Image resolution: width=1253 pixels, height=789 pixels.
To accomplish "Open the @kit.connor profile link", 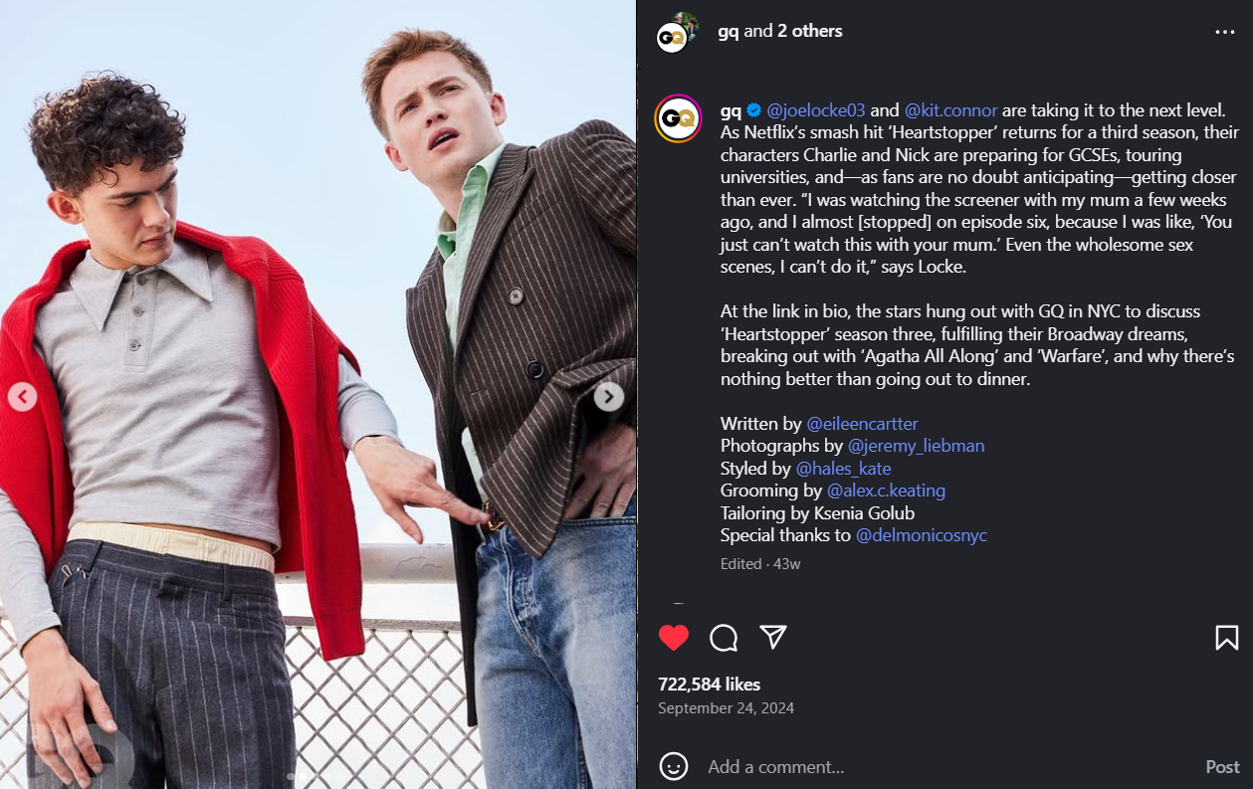I will (x=950, y=109).
